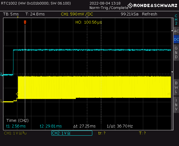Click the down arrow on right scale
Screen dimensions: 179x146
172,72
